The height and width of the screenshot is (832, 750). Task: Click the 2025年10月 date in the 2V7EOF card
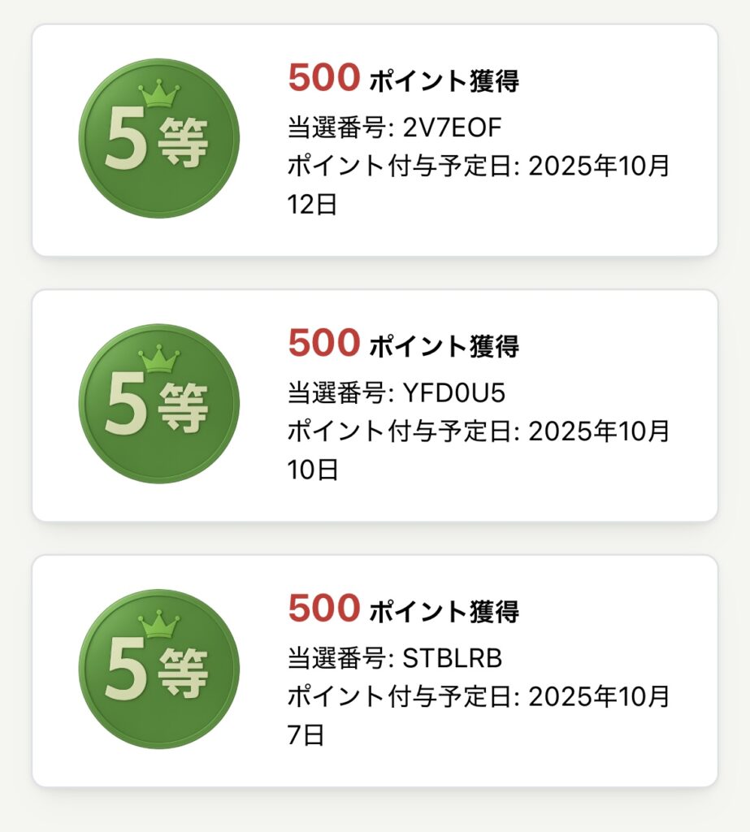pyautogui.click(x=599, y=166)
